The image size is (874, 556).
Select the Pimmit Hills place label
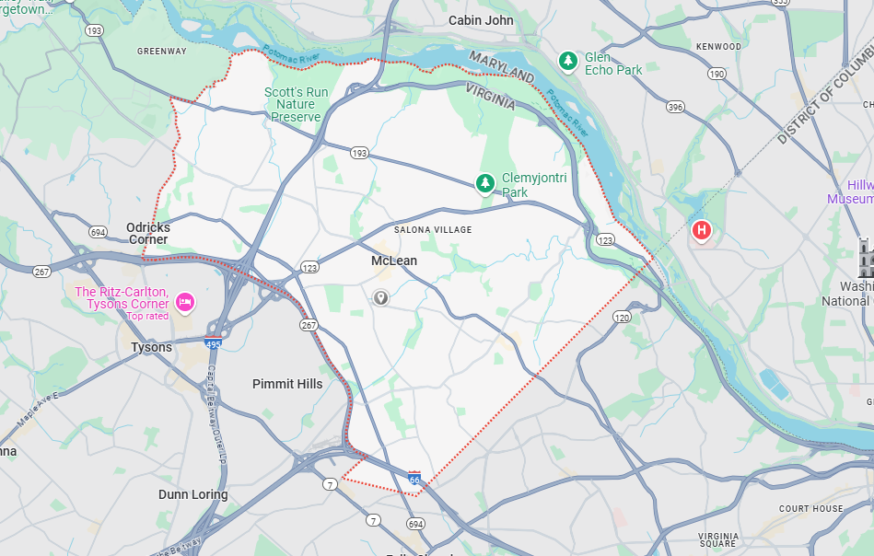[287, 384]
